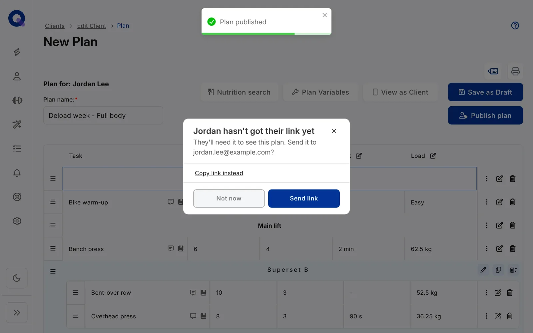This screenshot has height=333, width=533.
Task: Open more options for Main lift row
Action: point(487,225)
